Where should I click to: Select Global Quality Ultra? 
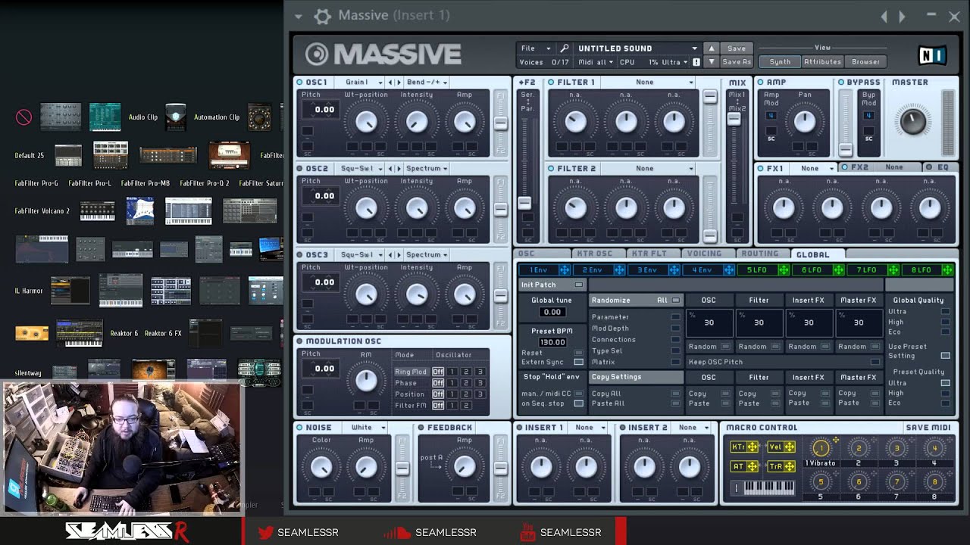point(945,312)
